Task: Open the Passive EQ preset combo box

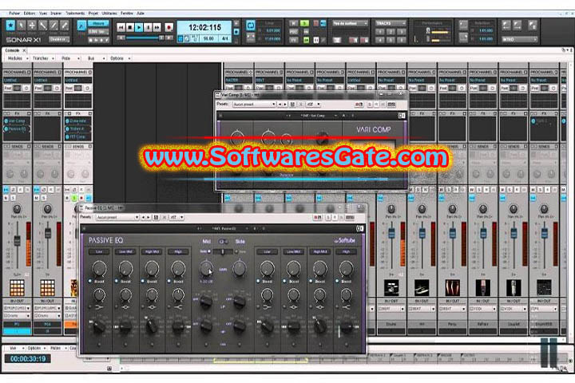Action: [x=117, y=217]
